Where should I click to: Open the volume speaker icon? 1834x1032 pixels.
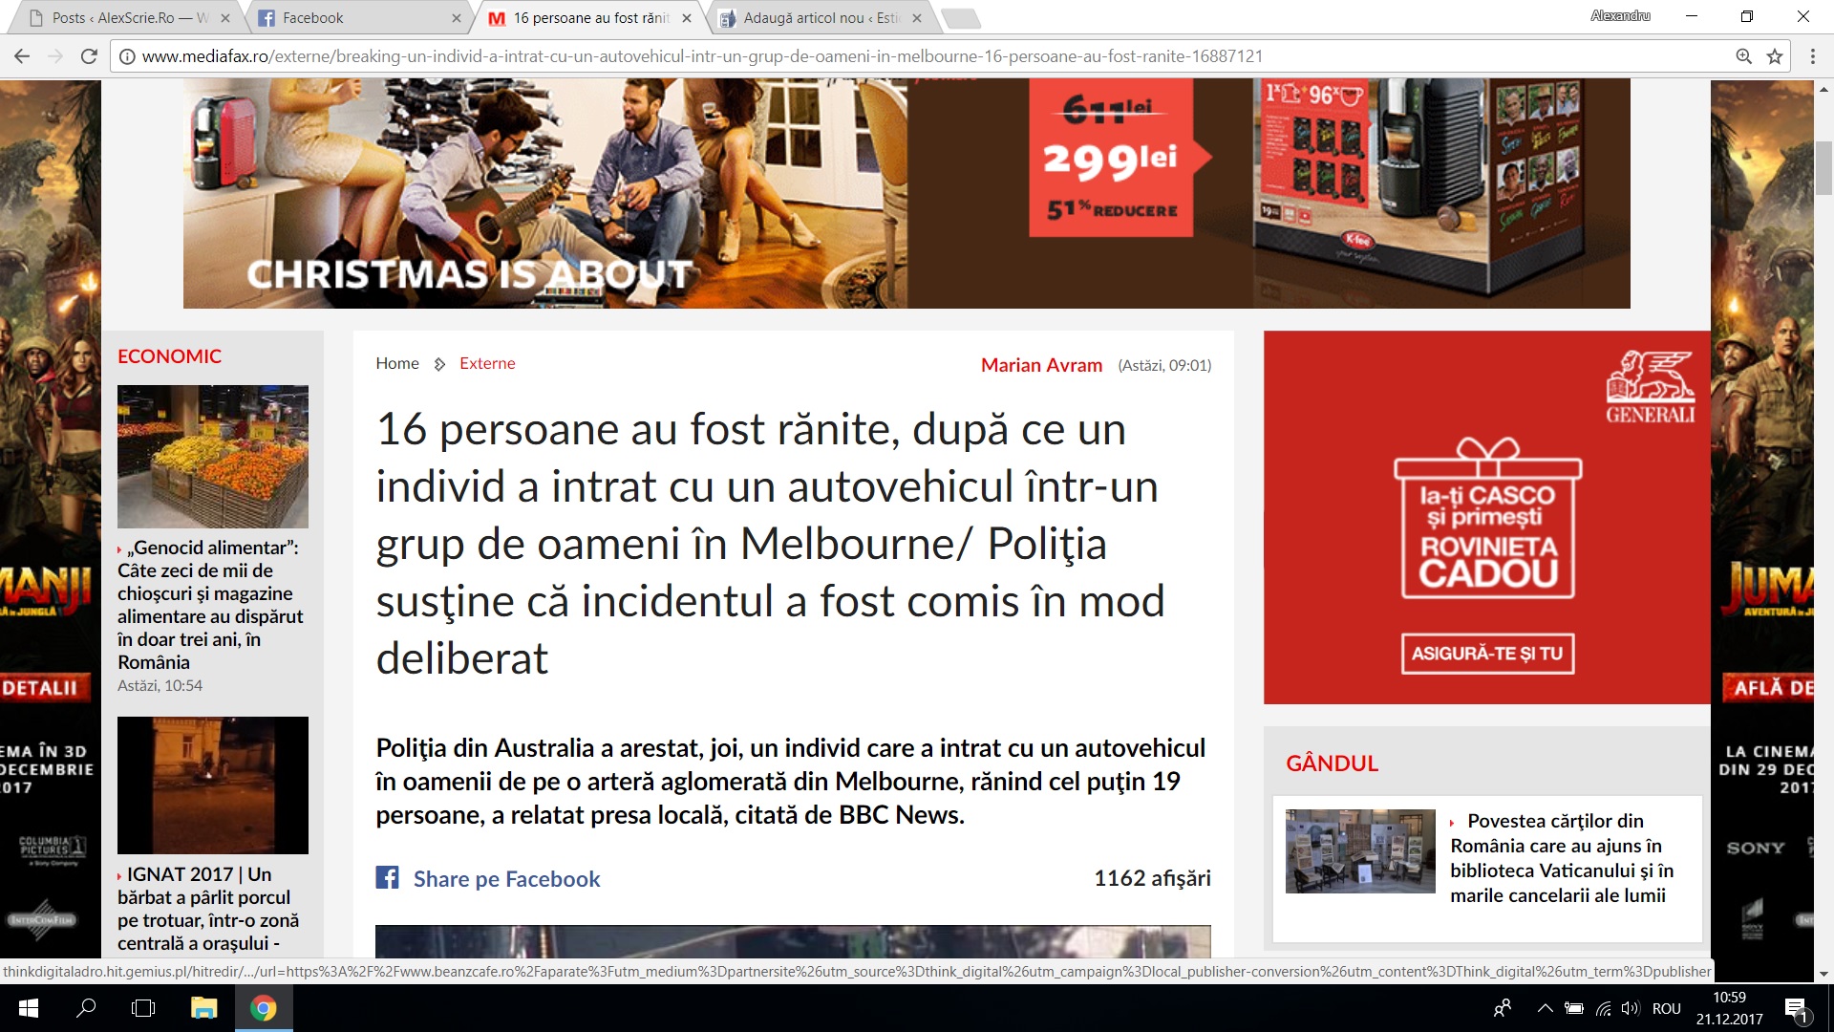click(x=1631, y=1008)
